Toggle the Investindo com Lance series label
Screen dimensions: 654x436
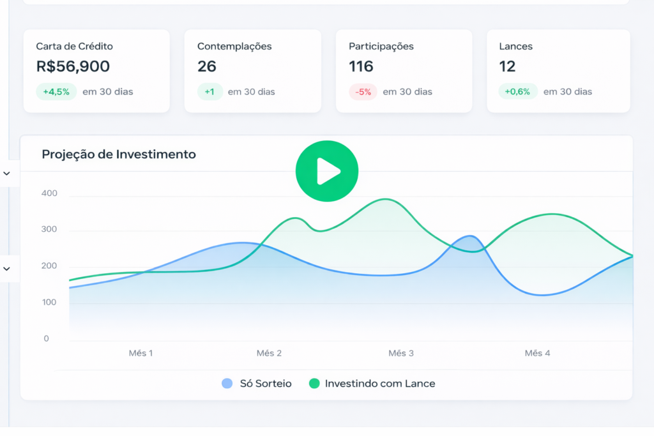pos(379,384)
